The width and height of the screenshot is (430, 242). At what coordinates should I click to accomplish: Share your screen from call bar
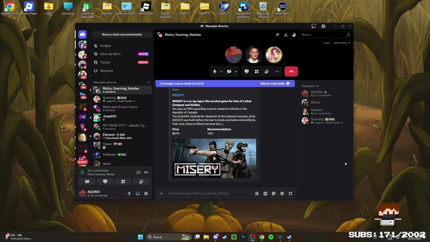pyautogui.click(x=247, y=71)
